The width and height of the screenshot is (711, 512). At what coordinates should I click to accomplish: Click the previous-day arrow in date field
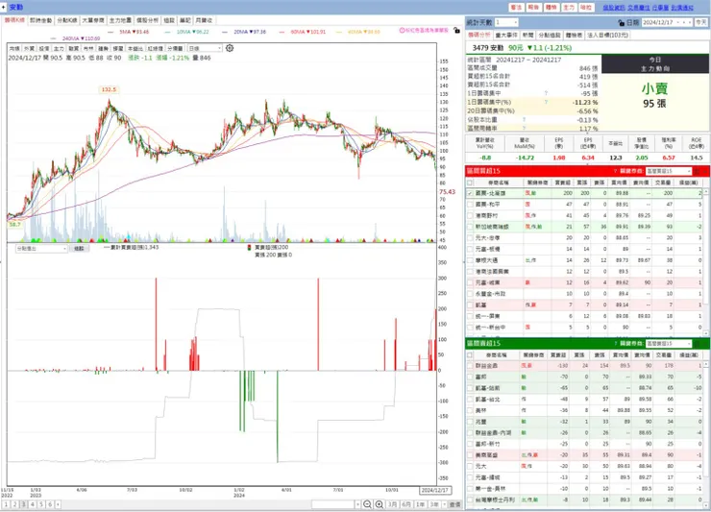click(684, 22)
